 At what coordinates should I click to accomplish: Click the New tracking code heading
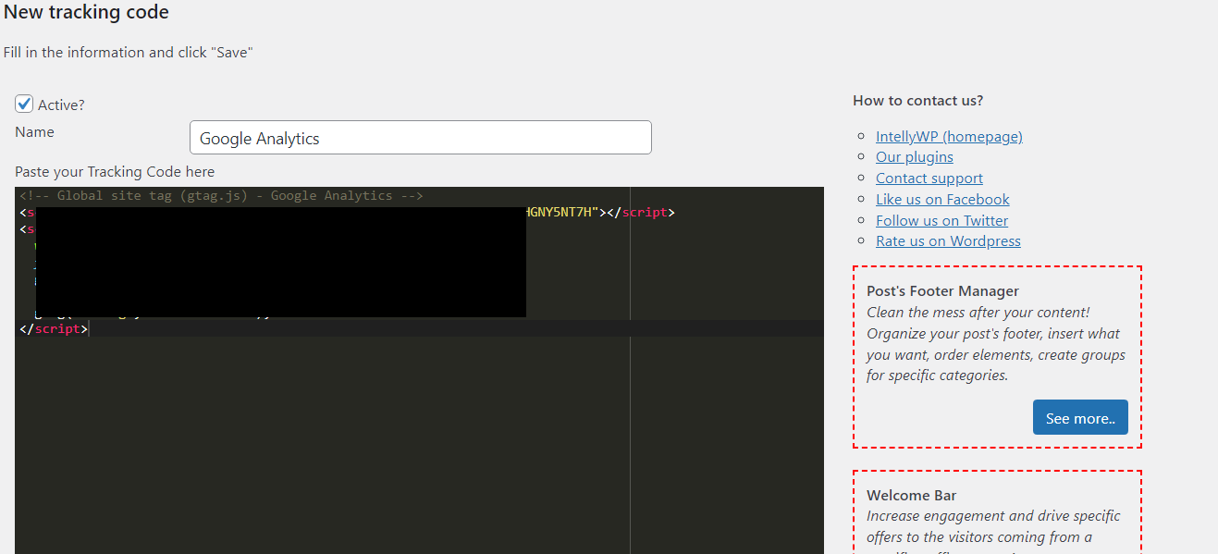click(x=86, y=13)
